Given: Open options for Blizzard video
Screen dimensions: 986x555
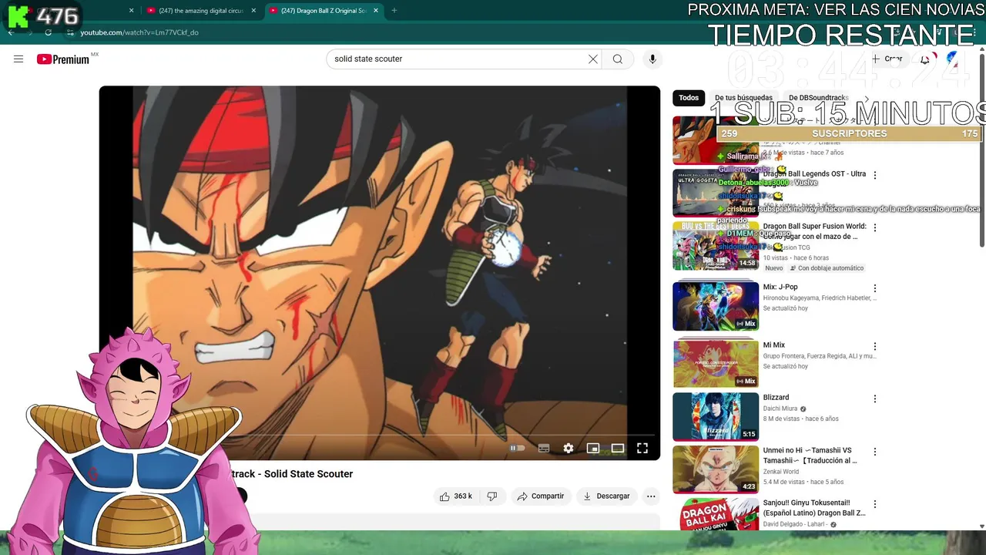Looking at the screenshot, I should tap(874, 399).
